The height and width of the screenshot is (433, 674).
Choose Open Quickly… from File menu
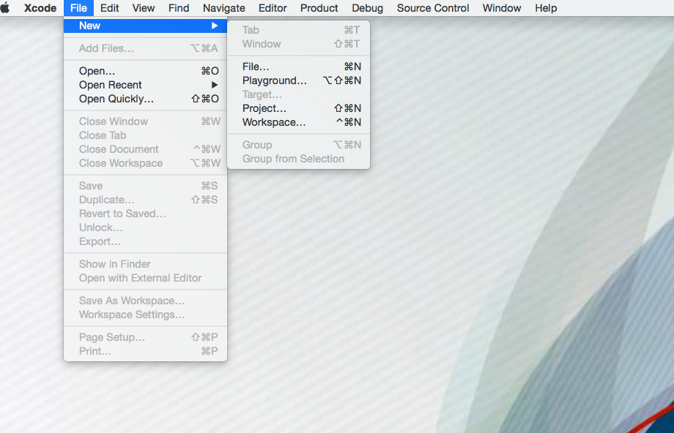coord(145,99)
